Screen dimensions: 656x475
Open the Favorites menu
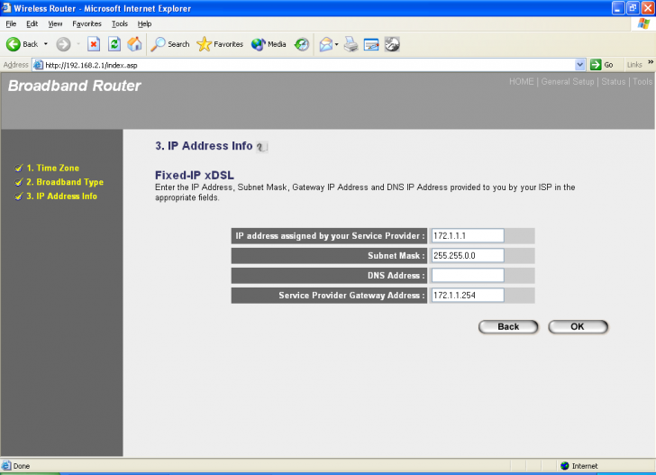coord(87,23)
